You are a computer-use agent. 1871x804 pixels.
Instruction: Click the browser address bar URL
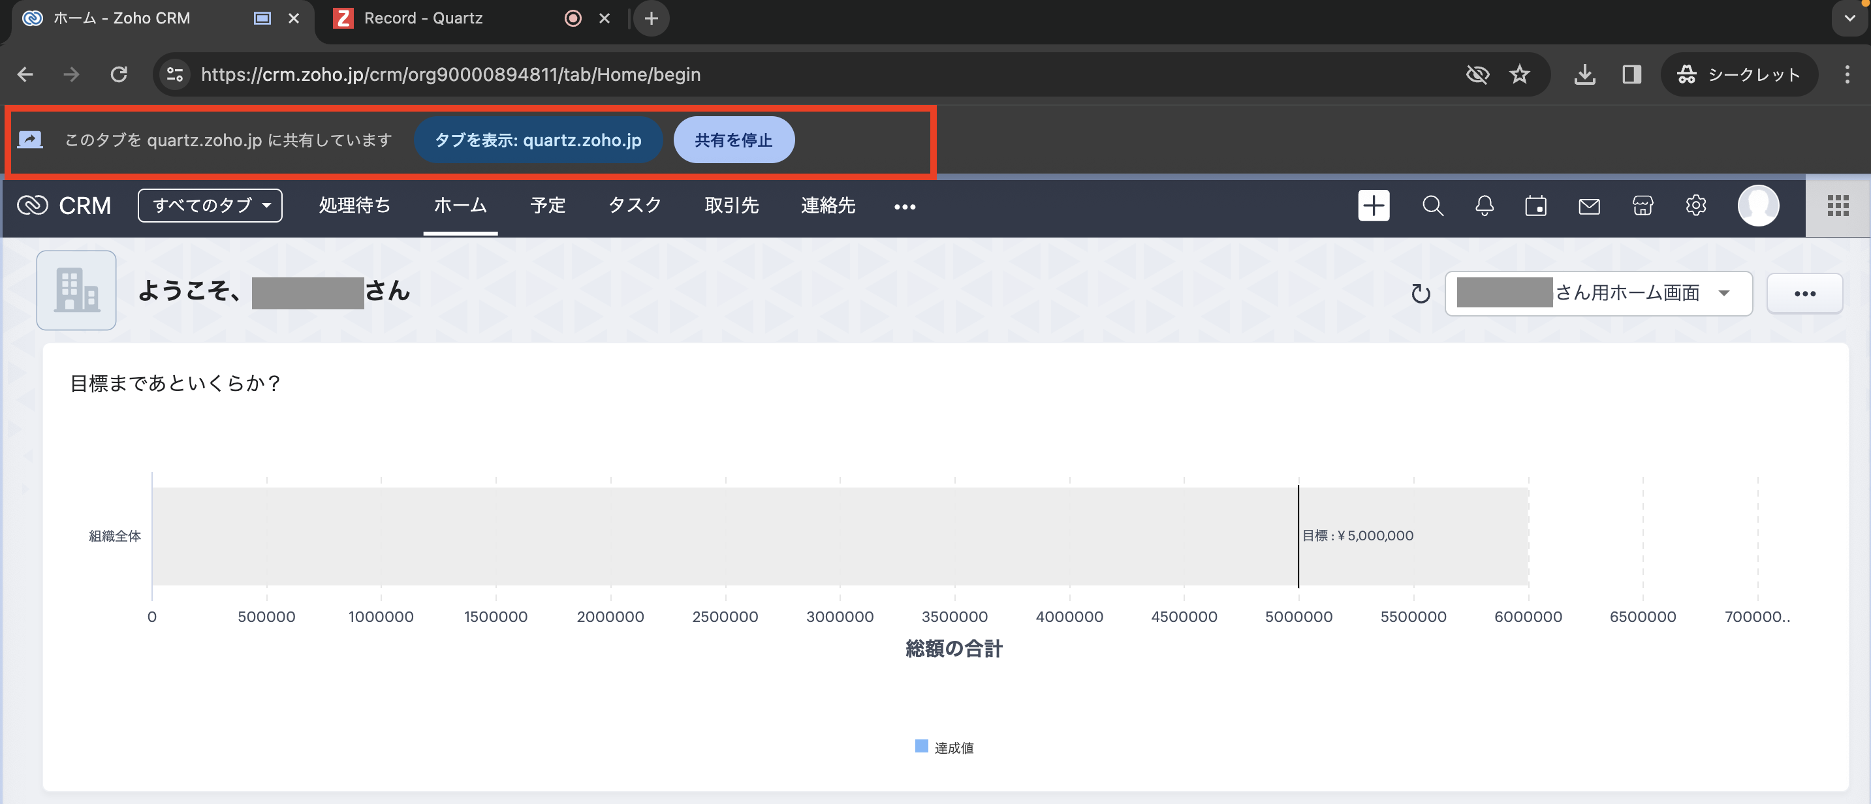[450, 74]
